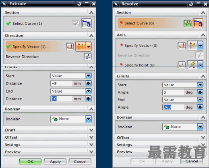
Task: Click Cancel button in Revolve dialog
Action: 192,161
